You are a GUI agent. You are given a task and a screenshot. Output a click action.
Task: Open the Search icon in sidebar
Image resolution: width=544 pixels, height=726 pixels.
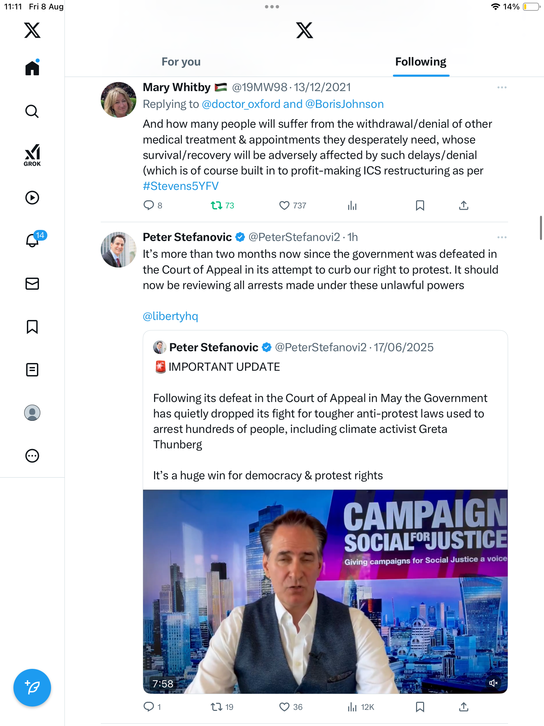pos(32,111)
